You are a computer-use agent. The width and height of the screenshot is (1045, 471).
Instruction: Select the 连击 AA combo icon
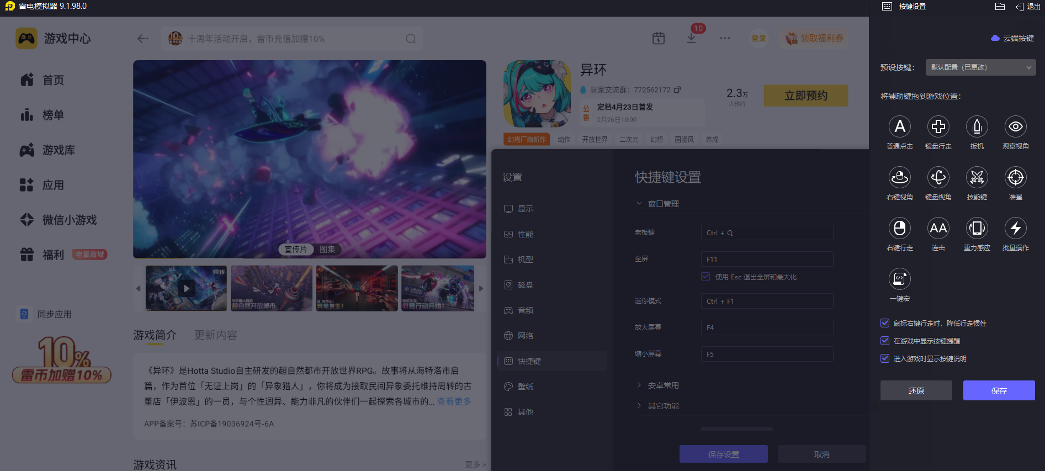[x=938, y=229]
